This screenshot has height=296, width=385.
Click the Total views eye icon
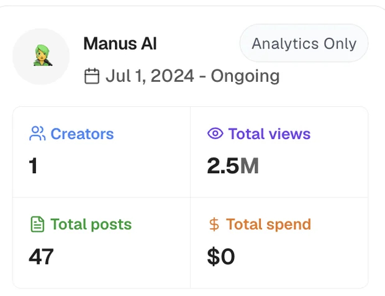[215, 133]
